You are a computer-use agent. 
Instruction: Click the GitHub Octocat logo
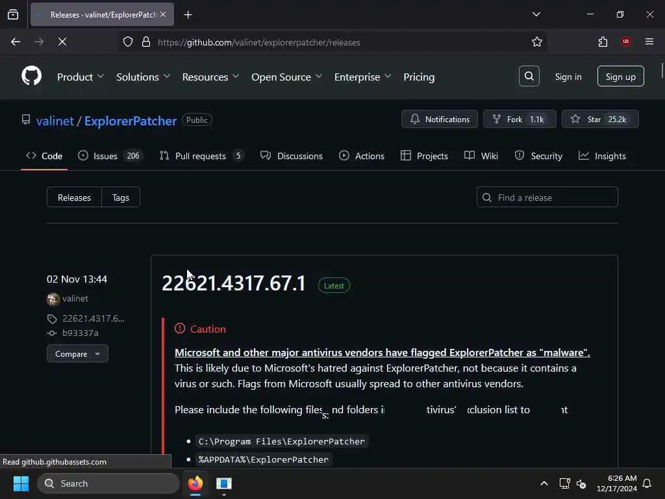tap(32, 76)
